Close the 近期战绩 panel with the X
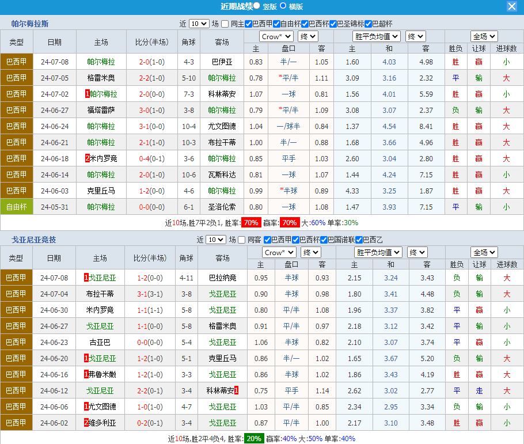 (511, 6)
